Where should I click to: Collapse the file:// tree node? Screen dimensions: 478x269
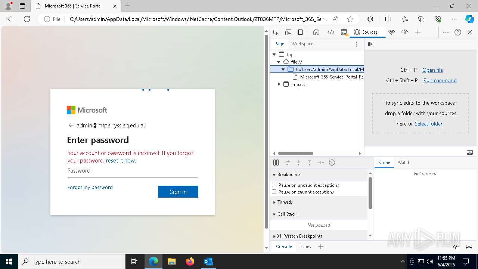point(279,62)
